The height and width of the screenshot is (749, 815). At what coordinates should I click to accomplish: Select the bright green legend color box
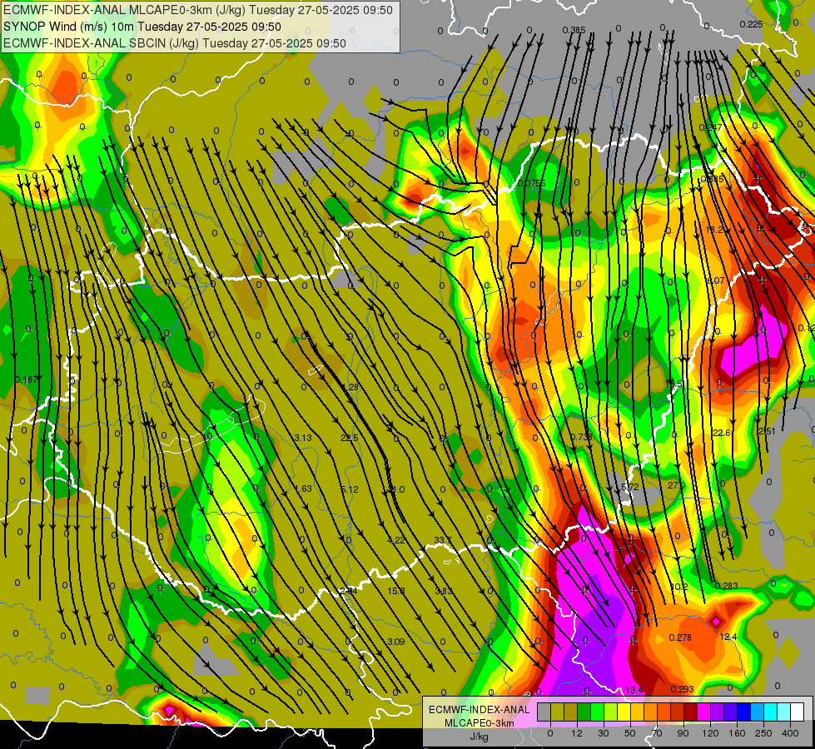[597, 712]
